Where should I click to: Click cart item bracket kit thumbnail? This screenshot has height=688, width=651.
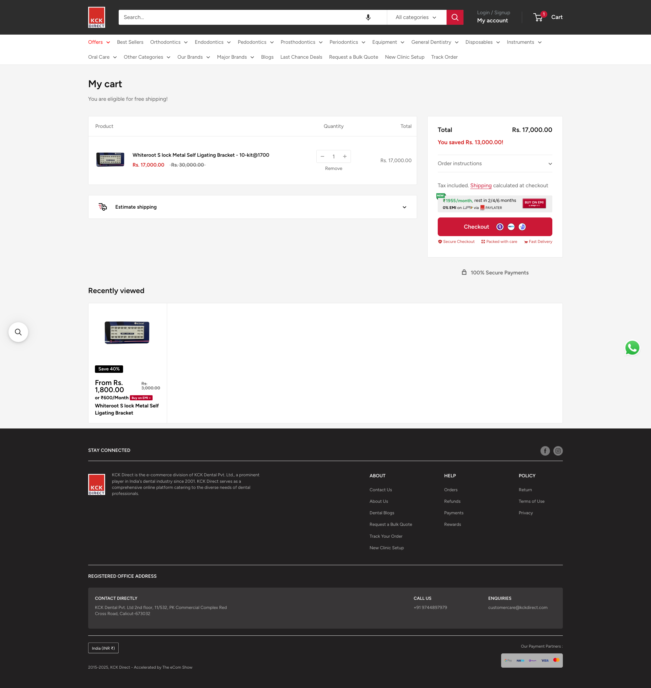click(110, 160)
